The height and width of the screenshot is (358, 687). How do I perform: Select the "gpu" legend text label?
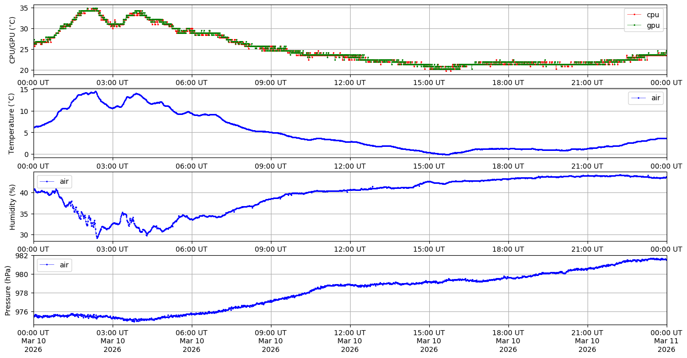(x=652, y=25)
